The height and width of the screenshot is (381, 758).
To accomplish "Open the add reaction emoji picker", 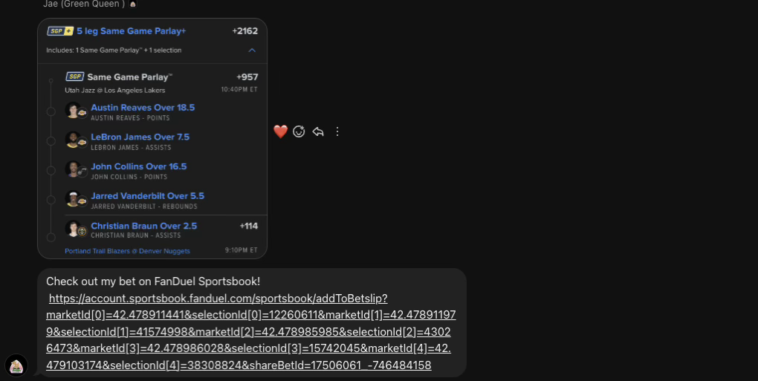I will 299,131.
